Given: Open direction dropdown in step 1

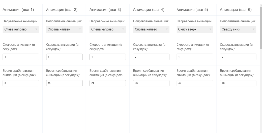Looking at the screenshot, I should (21, 29).
